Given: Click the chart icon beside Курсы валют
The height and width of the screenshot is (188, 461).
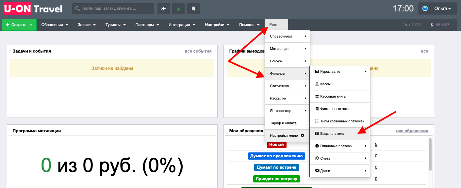Looking at the screenshot, I should 317,71.
